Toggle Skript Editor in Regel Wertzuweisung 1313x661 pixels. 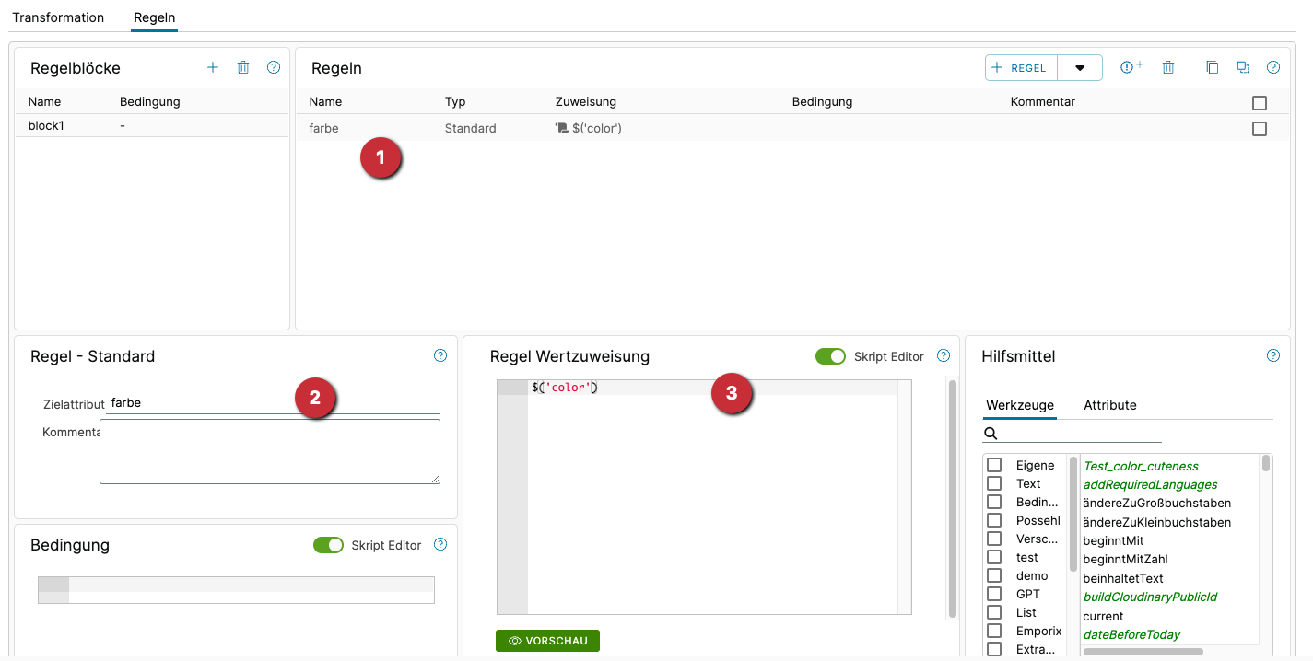tap(830, 356)
